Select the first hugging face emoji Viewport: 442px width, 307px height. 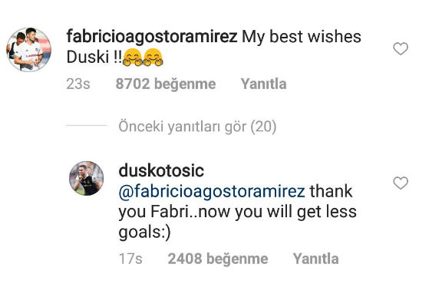point(133,58)
